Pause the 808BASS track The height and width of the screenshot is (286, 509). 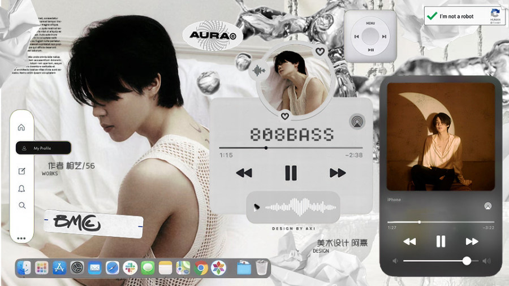291,173
